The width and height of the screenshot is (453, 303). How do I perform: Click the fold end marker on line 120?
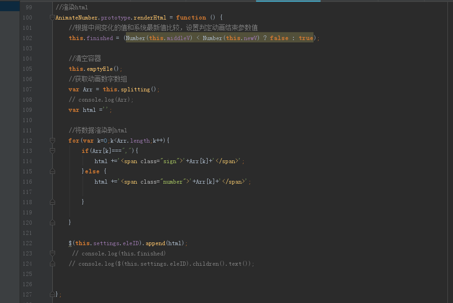(52, 222)
